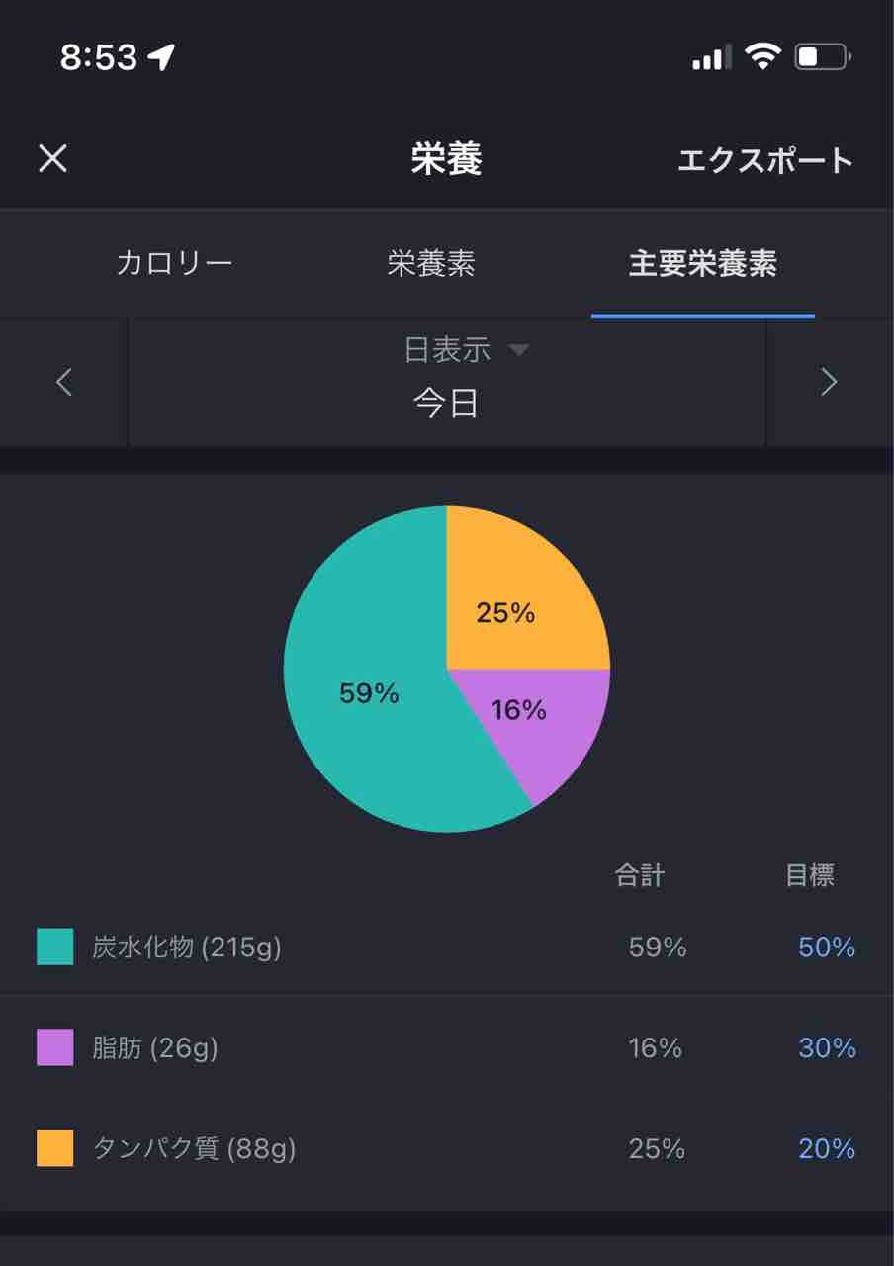Edit the 20% protein goal
This screenshot has width=894, height=1266.
click(827, 1148)
